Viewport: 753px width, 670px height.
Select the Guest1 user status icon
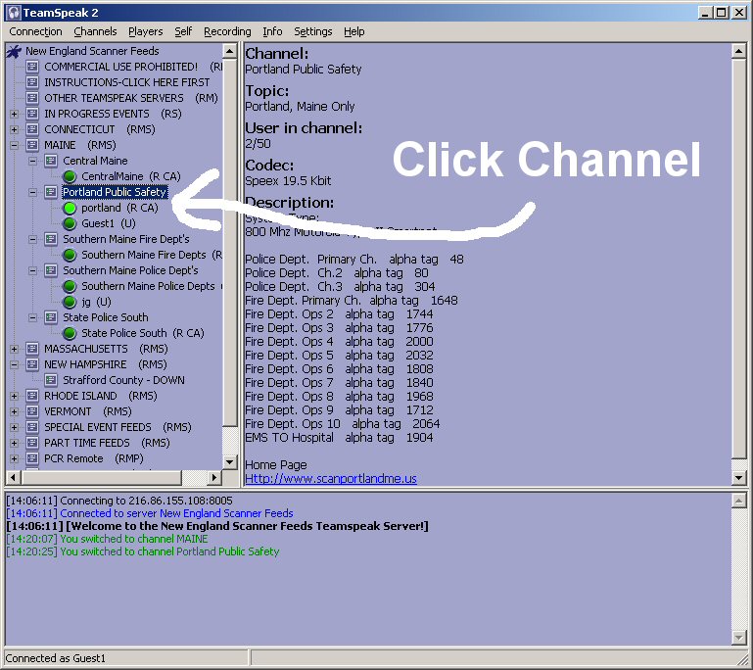point(70,223)
